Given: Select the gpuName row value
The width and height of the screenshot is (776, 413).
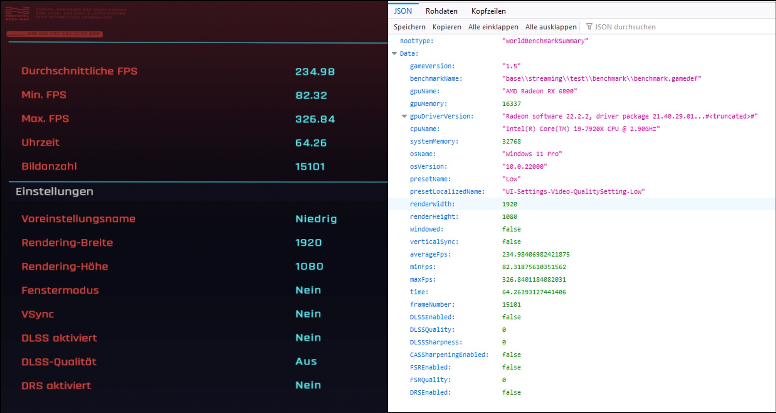Looking at the screenshot, I should pos(539,91).
